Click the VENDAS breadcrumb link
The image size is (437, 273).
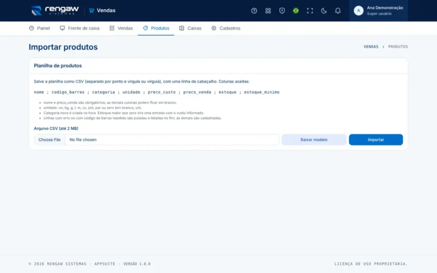pyautogui.click(x=370, y=47)
